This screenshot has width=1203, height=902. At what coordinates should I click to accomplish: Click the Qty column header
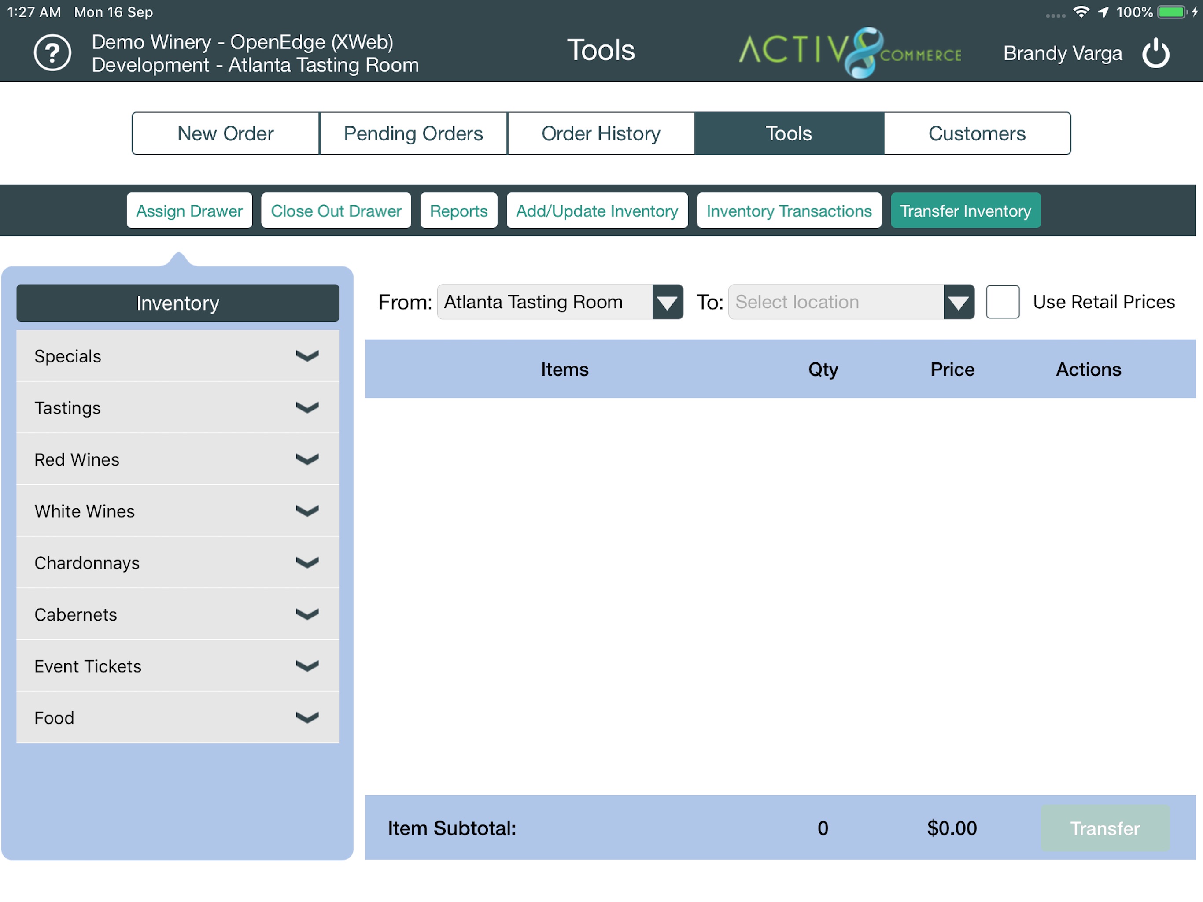pyautogui.click(x=823, y=370)
